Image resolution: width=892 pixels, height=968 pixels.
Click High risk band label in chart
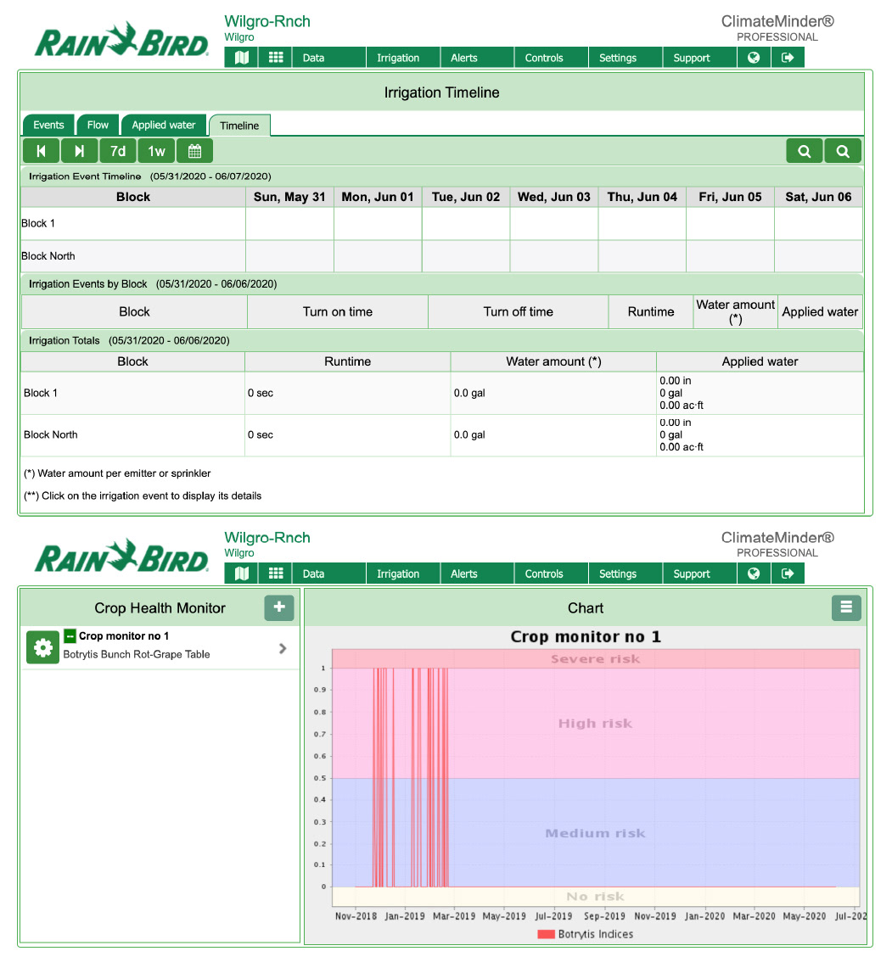(x=596, y=724)
